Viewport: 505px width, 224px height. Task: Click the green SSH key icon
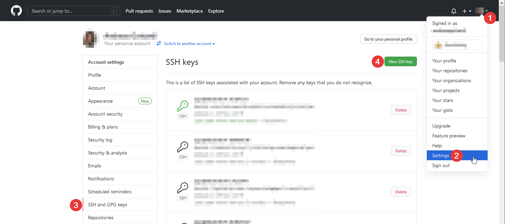pyautogui.click(x=183, y=106)
